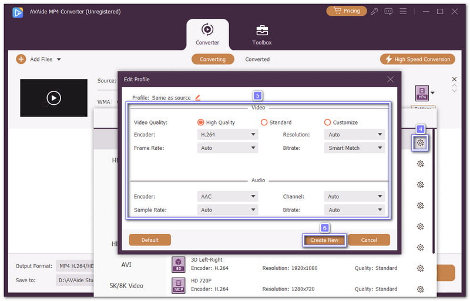Open the Resolution dropdown
This screenshot has width=470, height=301.
tap(355, 134)
